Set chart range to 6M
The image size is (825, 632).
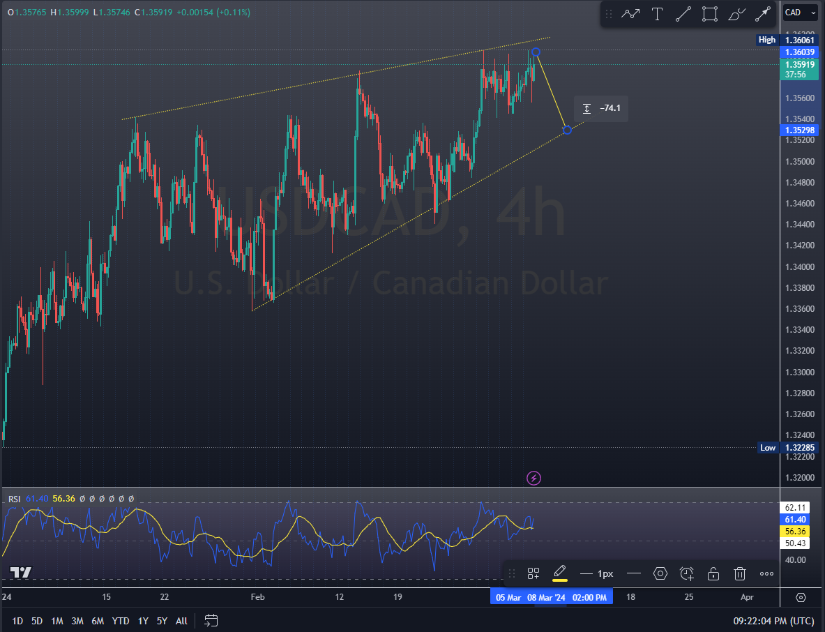98,621
